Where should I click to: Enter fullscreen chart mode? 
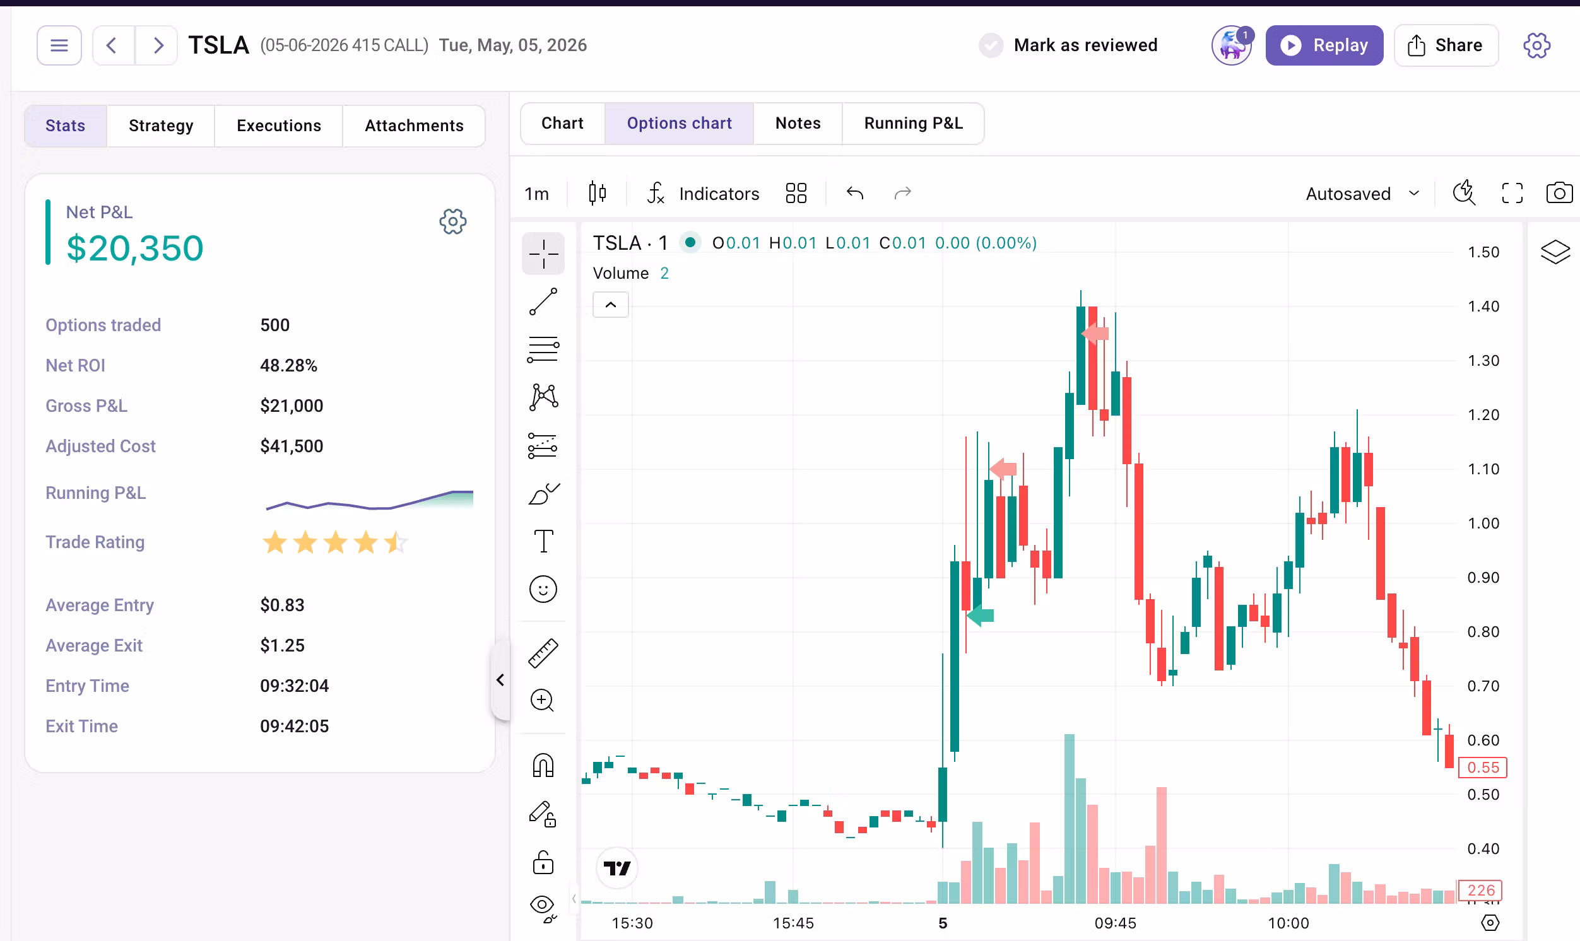pos(1512,193)
